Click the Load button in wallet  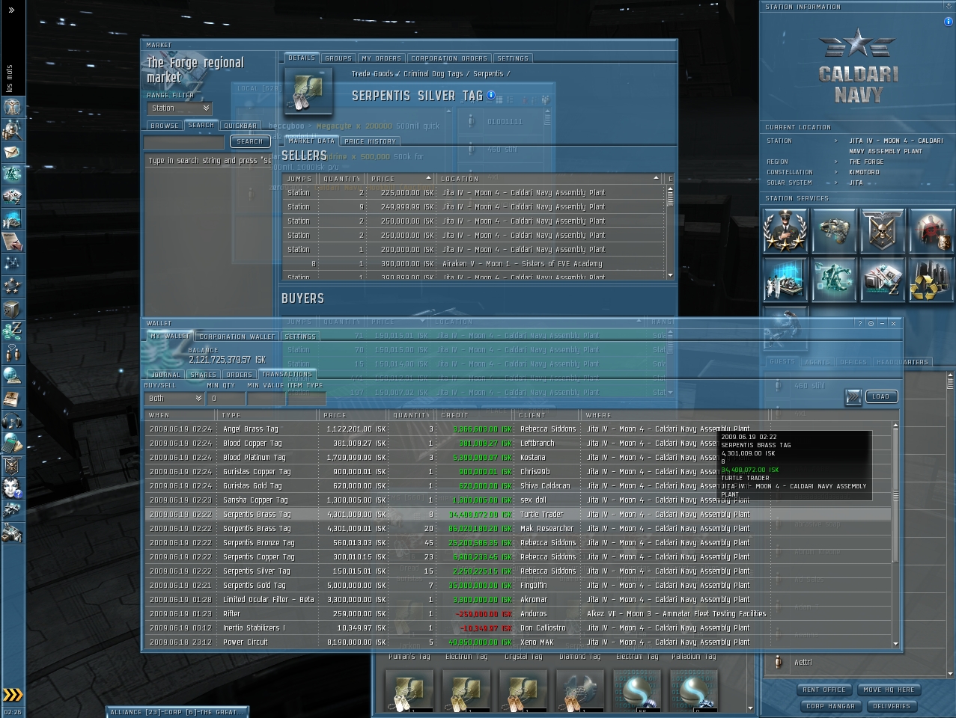pos(881,397)
